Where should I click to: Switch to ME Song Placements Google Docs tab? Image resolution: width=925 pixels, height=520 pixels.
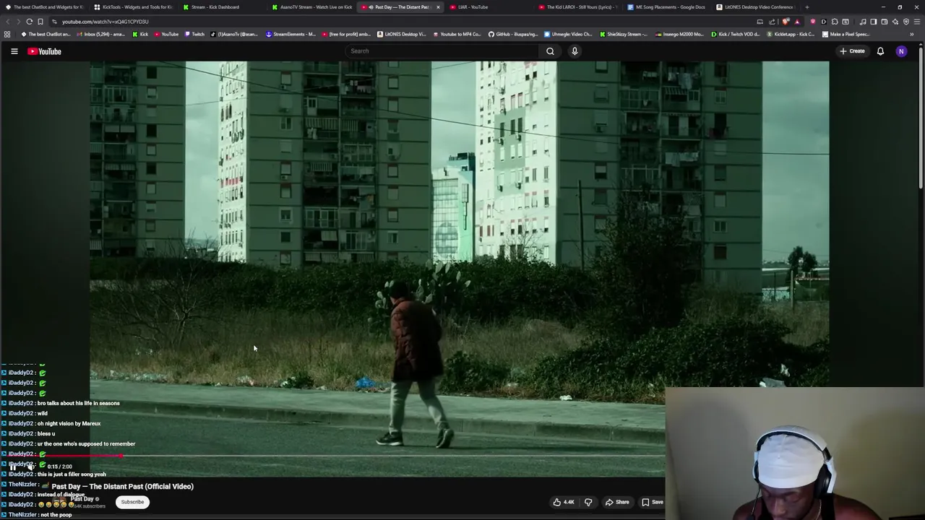666,7
